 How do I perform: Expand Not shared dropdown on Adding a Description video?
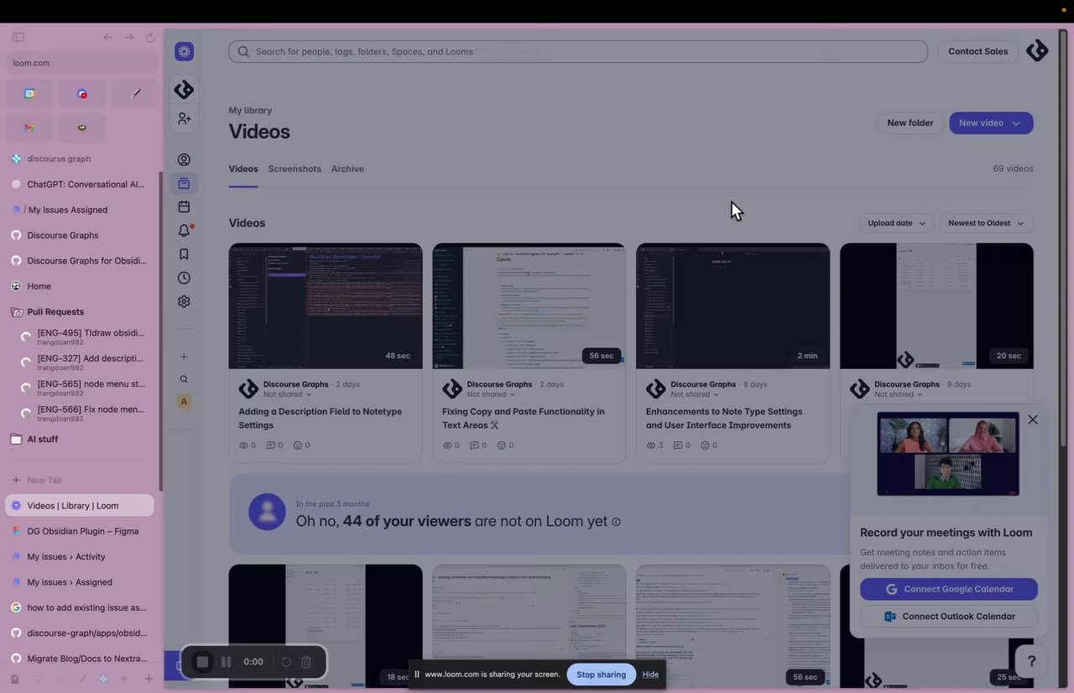point(287,394)
